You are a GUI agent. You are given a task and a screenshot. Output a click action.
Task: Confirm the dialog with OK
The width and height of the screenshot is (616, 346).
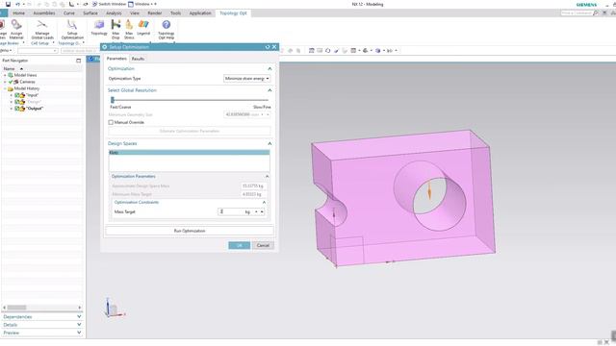(240, 246)
